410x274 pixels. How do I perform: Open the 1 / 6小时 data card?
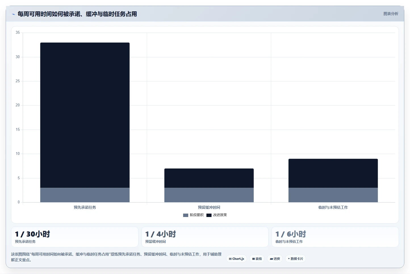[335, 237]
